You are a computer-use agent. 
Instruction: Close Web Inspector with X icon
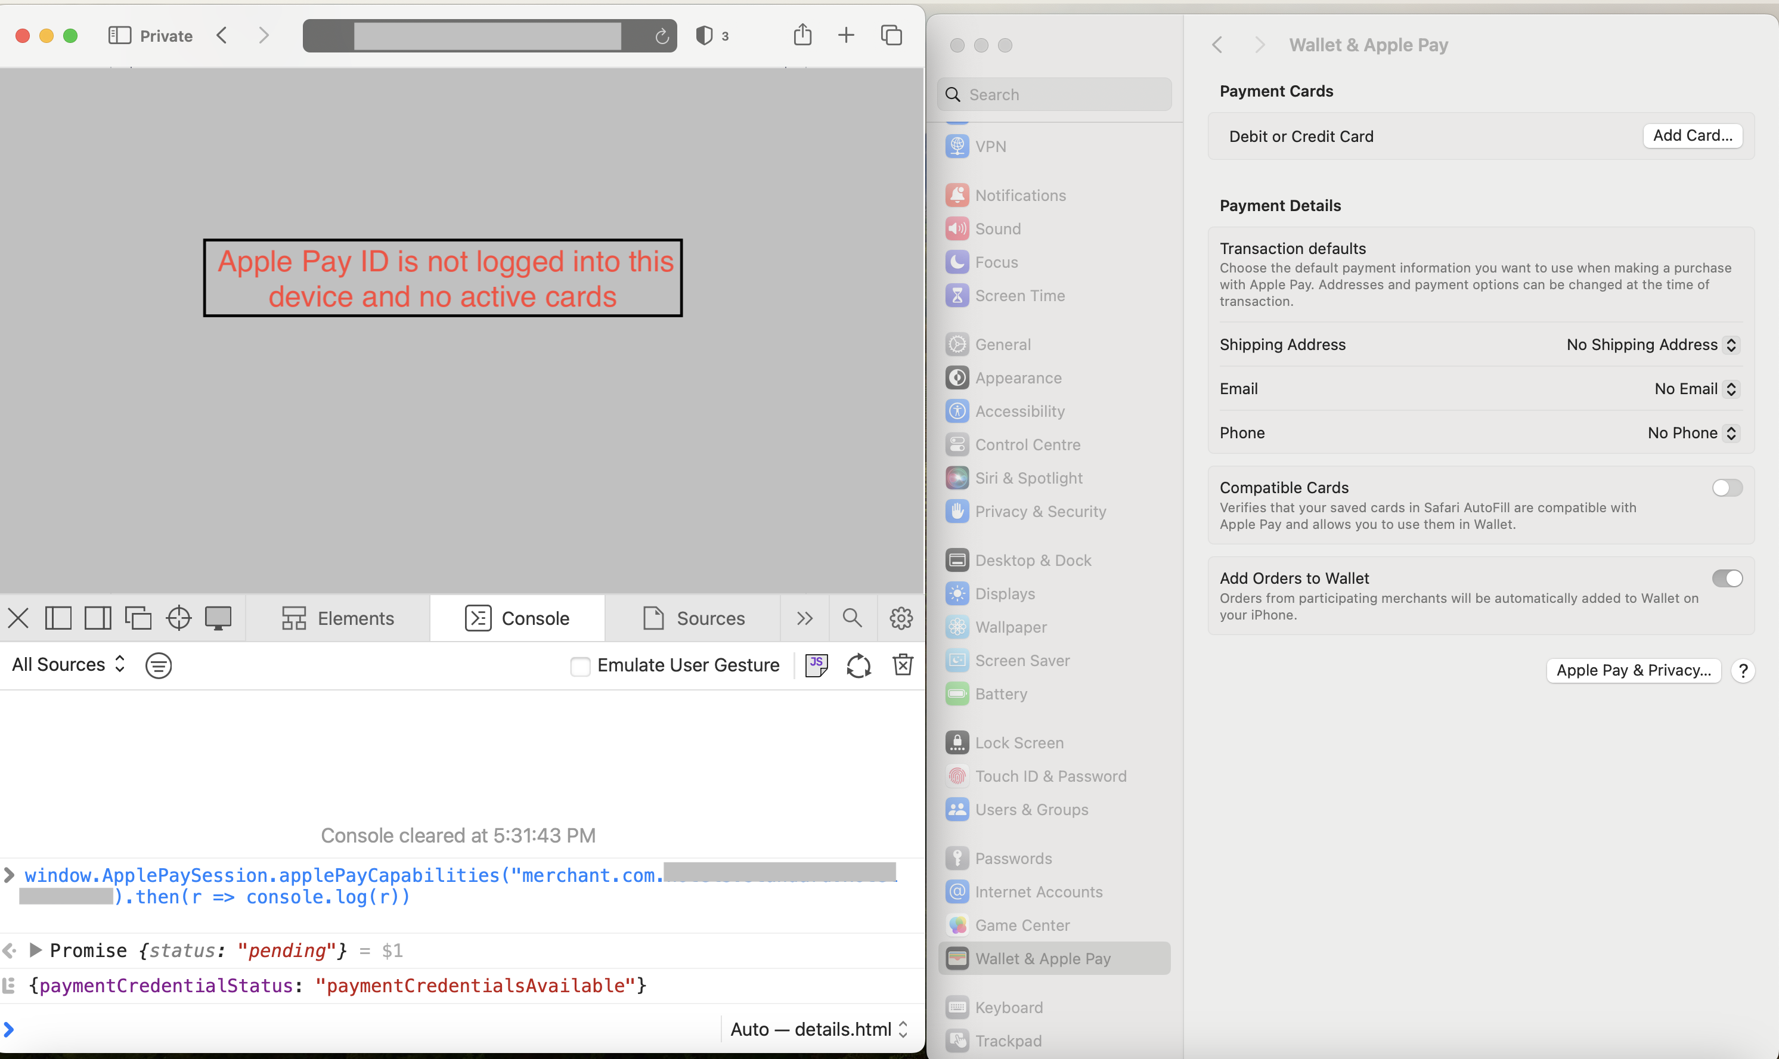tap(18, 618)
